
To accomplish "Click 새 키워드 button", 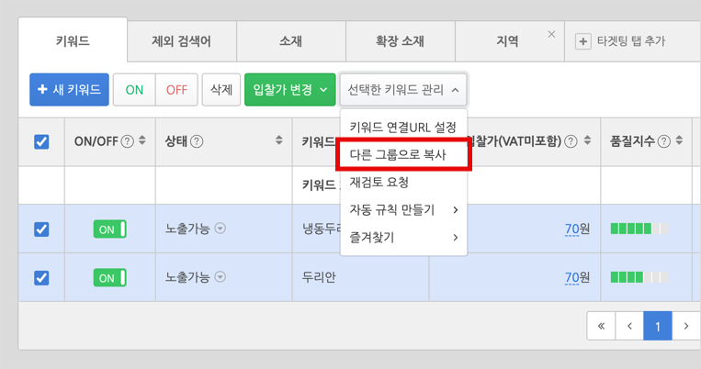I will coord(69,90).
